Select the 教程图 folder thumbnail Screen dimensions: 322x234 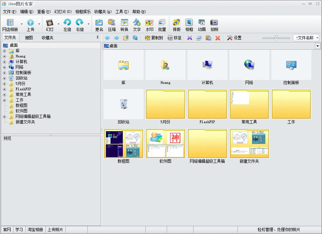pos(124,143)
